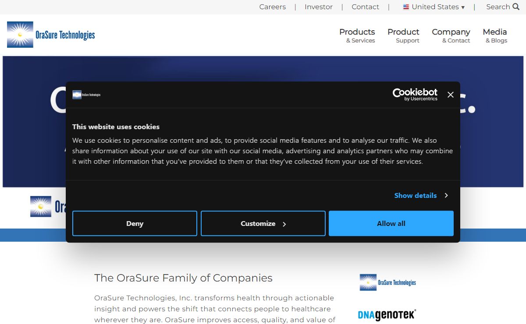This screenshot has height=324, width=526.
Task: Open the Products & Services menu
Action: click(x=357, y=35)
